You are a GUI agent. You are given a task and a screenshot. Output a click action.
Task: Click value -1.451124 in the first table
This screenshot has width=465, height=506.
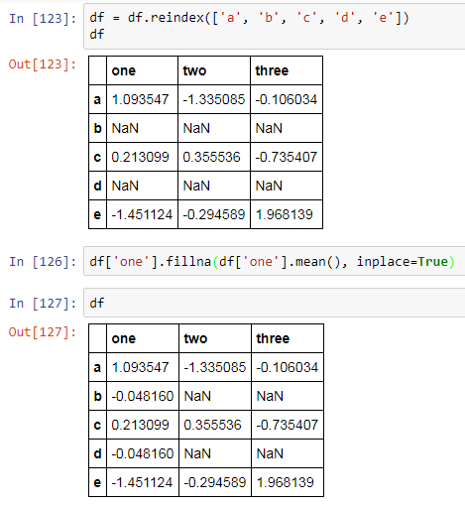[142, 214]
